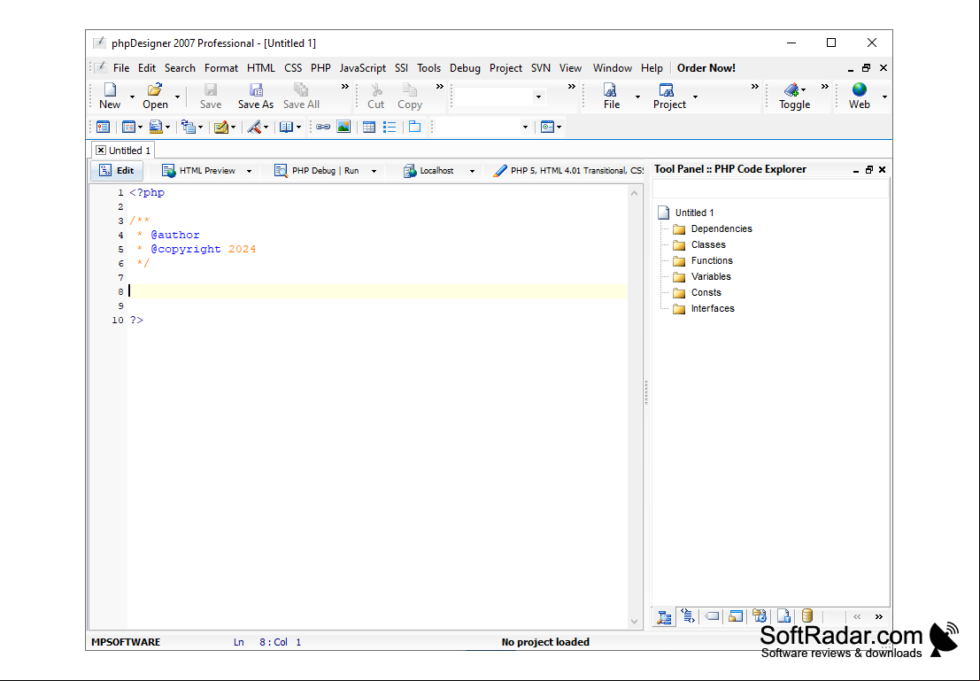Select Untitled 1 root node in Code Explorer
980x681 pixels.
(x=694, y=213)
